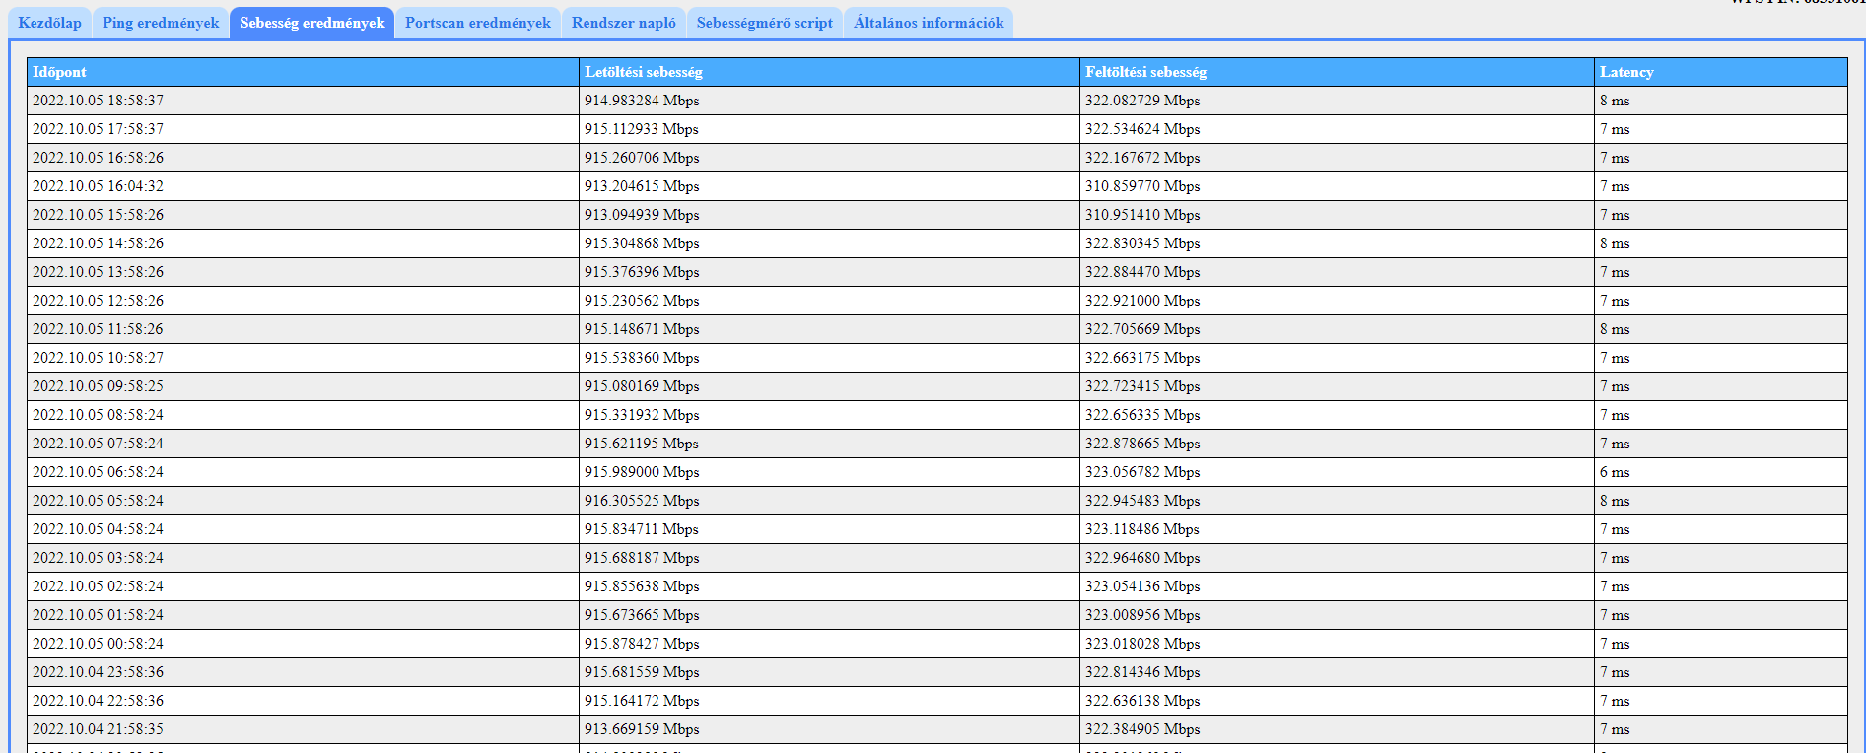Click upload value 322.830345 Mbps
Viewport: 1866px width, 753px height.
(x=1142, y=243)
